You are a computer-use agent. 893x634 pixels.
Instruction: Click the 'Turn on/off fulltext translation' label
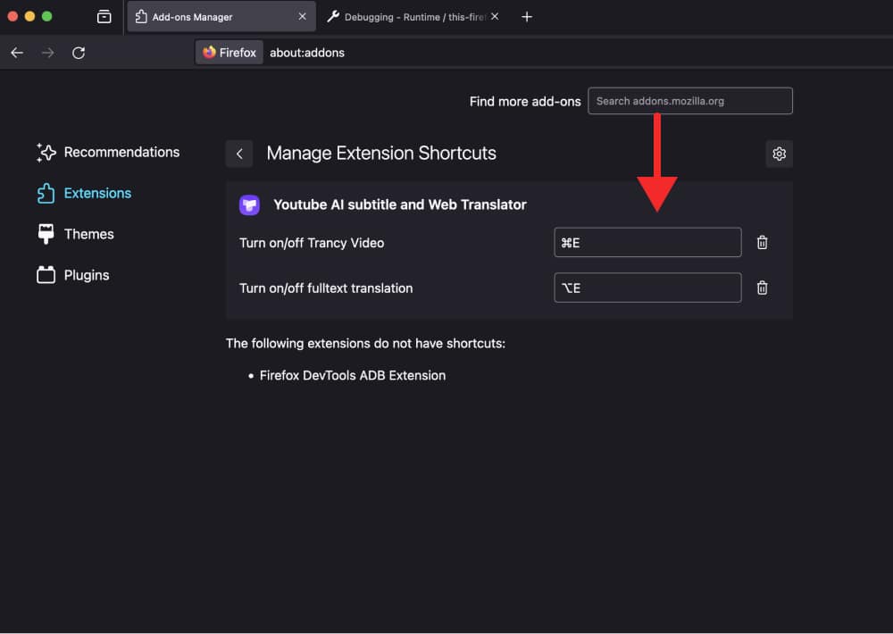326,288
